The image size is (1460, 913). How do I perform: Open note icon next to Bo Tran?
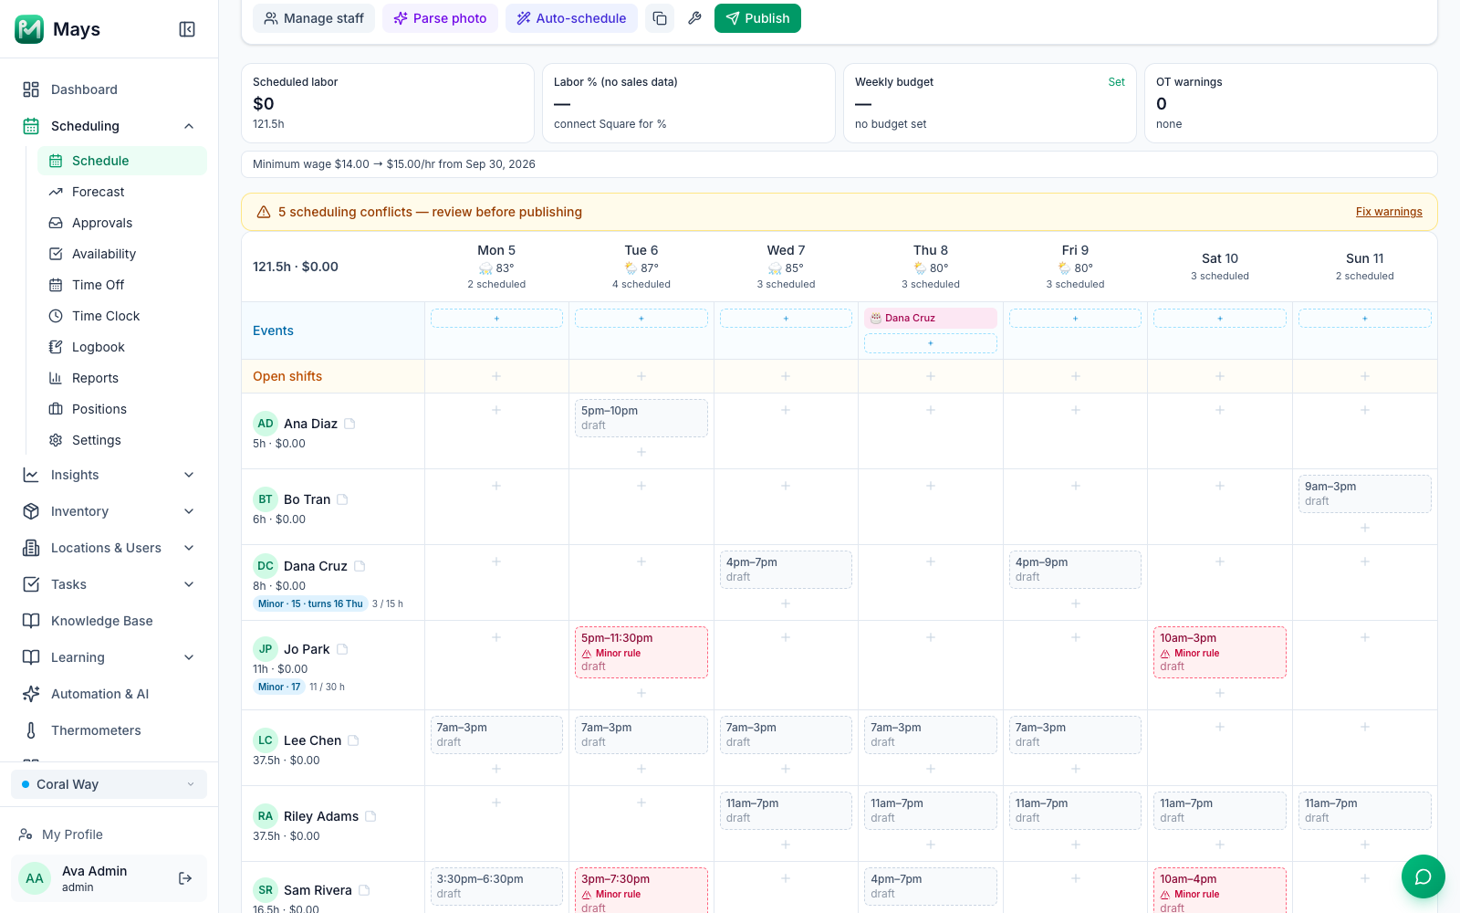click(x=342, y=499)
